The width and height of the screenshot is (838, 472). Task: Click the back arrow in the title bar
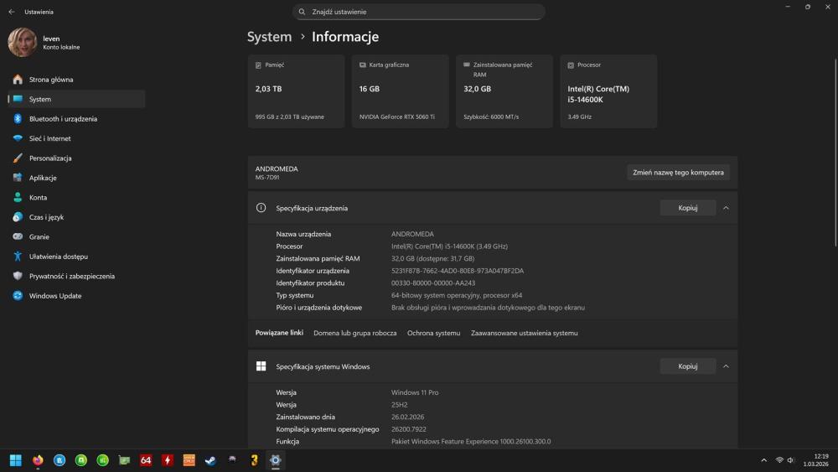(11, 12)
